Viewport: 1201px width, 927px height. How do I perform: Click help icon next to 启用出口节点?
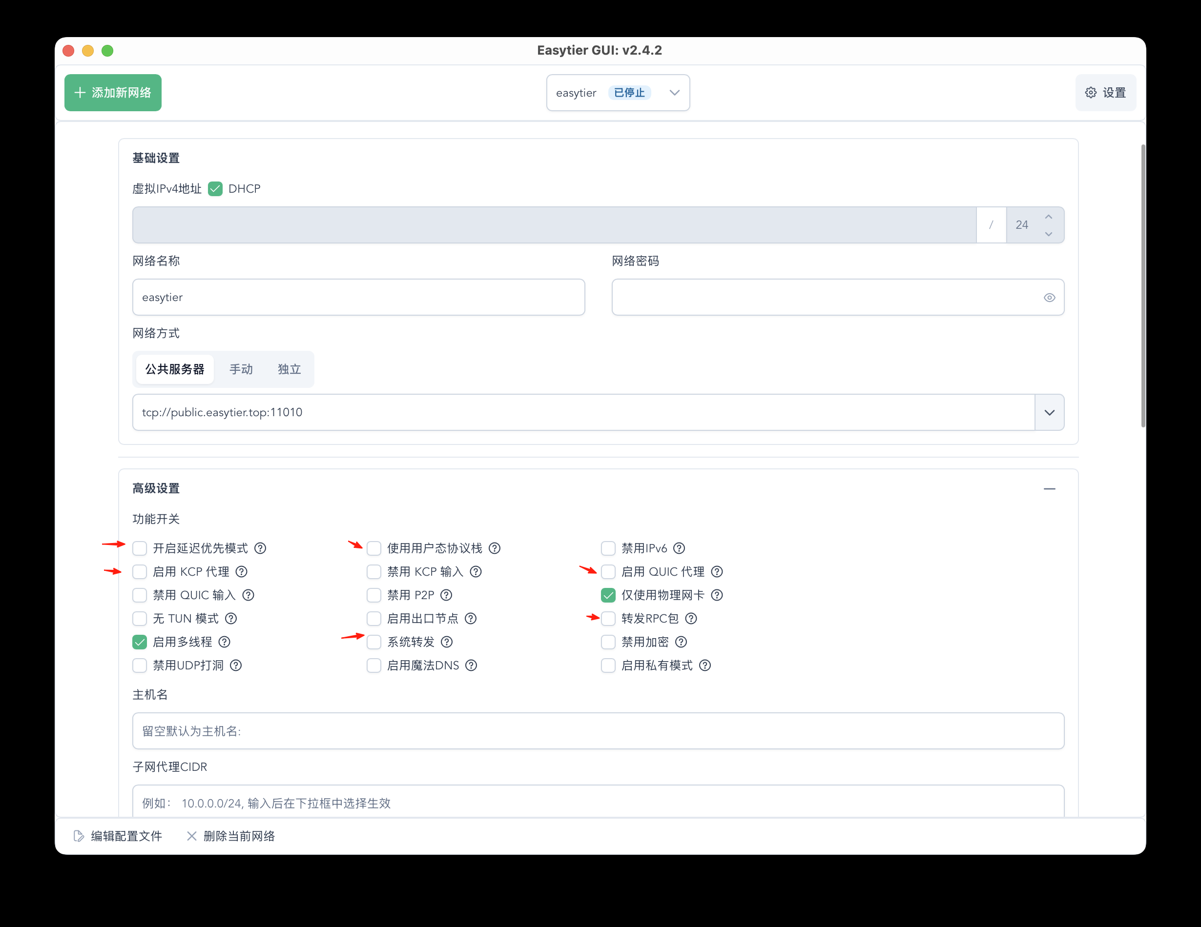(x=471, y=618)
